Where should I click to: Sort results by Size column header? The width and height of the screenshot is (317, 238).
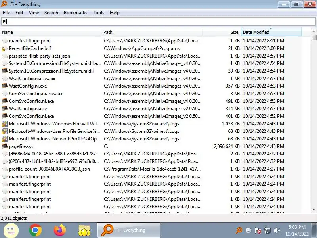point(222,32)
